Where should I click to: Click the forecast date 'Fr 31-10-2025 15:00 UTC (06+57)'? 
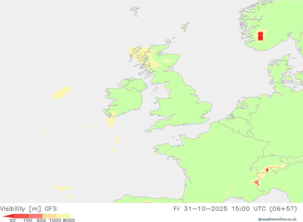pos(235,209)
